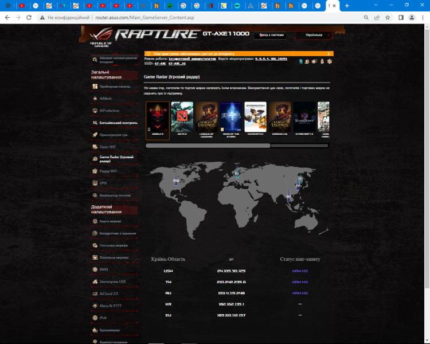Open network map globe icon
Screen dimensions: 430x344
point(95,221)
